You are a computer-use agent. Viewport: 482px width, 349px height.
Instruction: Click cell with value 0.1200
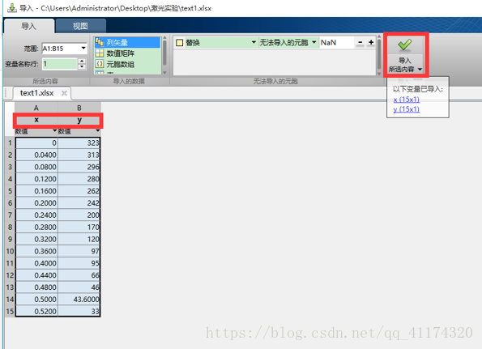(x=36, y=179)
